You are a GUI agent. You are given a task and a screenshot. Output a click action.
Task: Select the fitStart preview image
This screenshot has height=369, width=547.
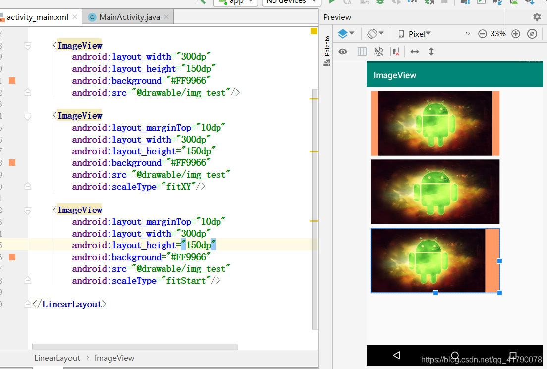coord(435,261)
